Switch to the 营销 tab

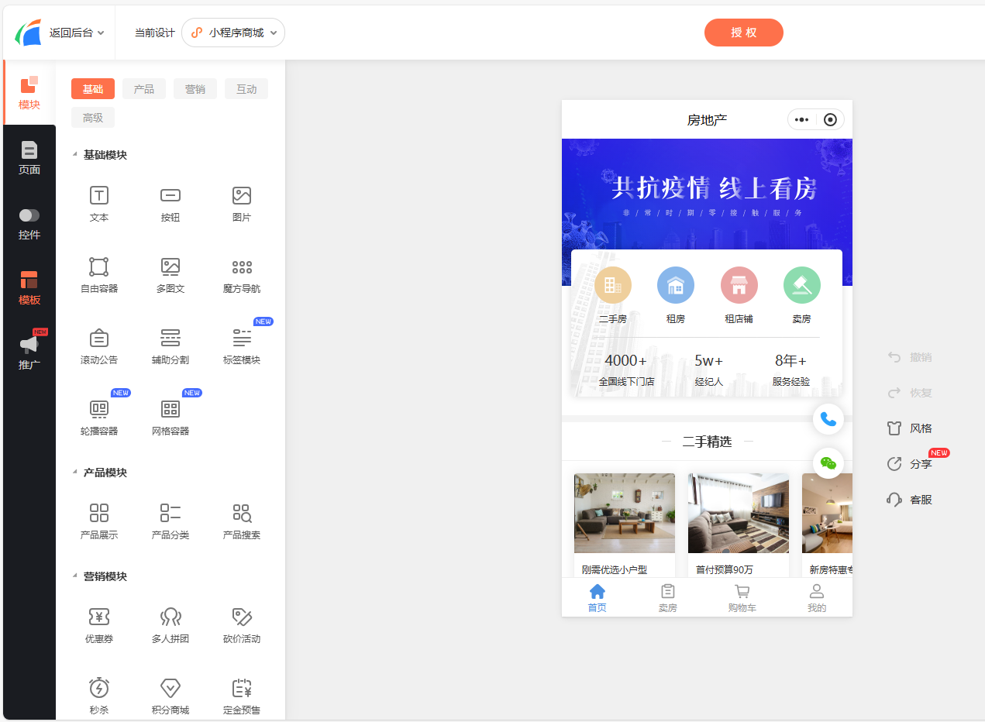(x=195, y=89)
